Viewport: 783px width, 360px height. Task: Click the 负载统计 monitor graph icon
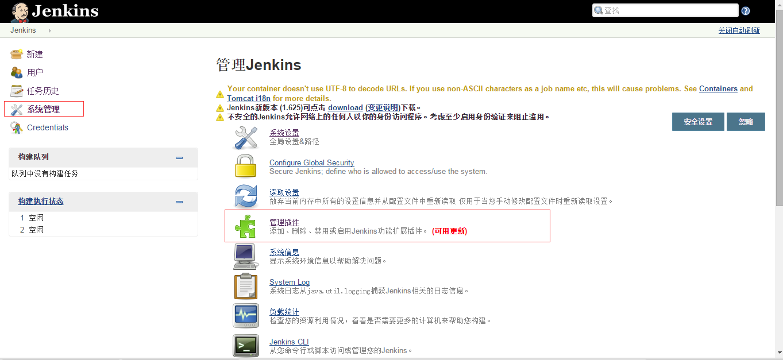click(246, 316)
